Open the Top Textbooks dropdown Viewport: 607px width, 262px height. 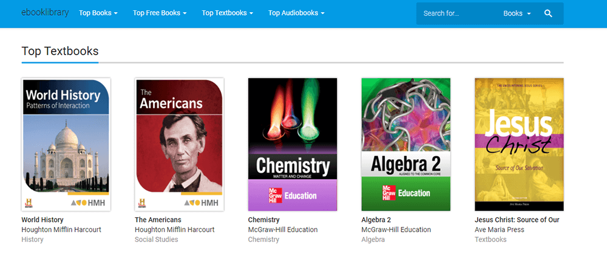pyautogui.click(x=228, y=13)
